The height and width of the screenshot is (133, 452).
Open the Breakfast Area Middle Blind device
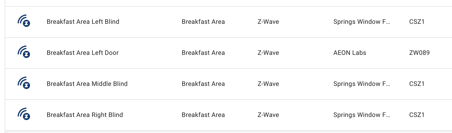(x=87, y=84)
